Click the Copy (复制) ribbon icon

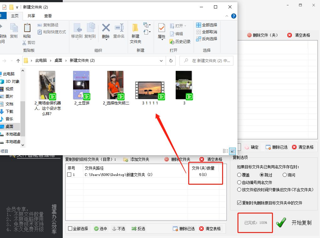[14, 28]
